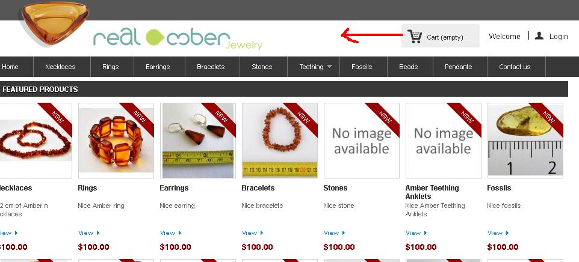579x262 pixels.
Task: Click the Earrings product image
Action: [x=198, y=141]
